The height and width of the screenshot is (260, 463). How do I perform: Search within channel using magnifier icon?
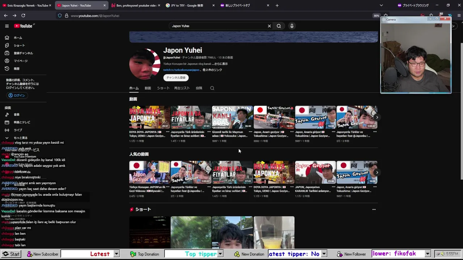pyautogui.click(x=212, y=88)
